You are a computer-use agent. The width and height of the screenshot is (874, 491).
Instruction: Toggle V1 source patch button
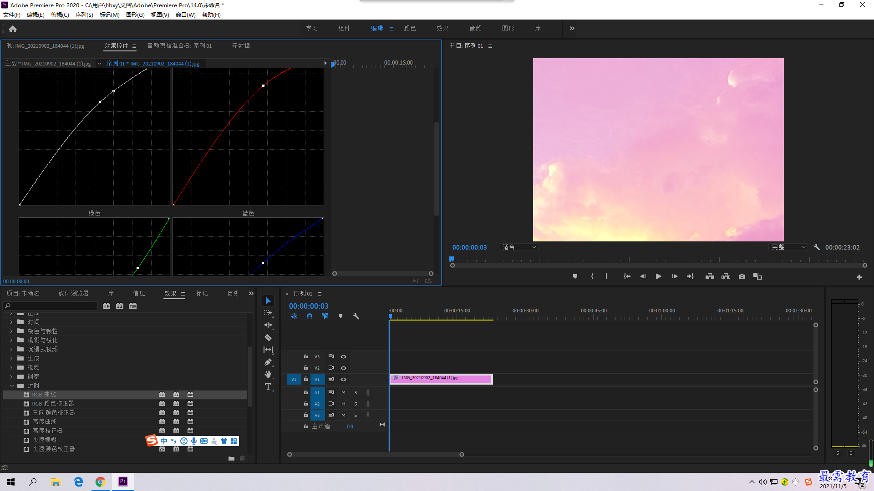pos(294,379)
